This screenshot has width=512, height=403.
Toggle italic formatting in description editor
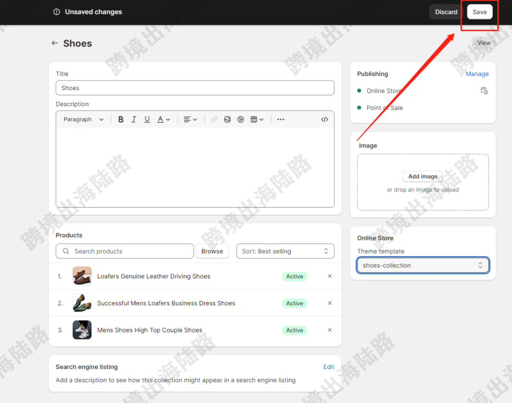coord(134,119)
